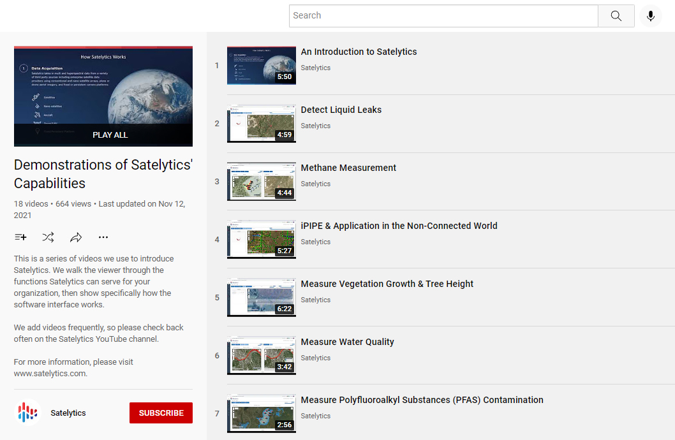Click the 'www.satelytics.com.' text in description
Image resolution: width=675 pixels, height=440 pixels.
pyautogui.click(x=50, y=373)
